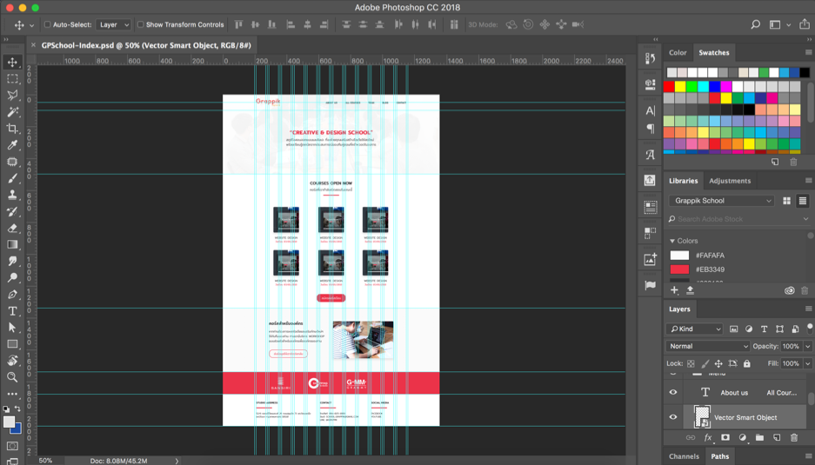815x465 pixels.
Task: Select the Zoom tool in toolbar
Action: pos(12,377)
